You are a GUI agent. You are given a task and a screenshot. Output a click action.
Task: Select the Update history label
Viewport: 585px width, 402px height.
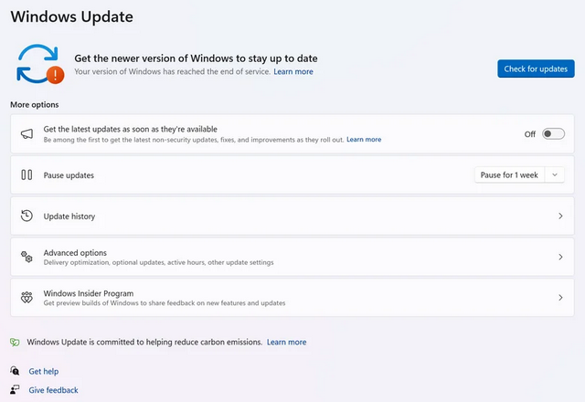pyautogui.click(x=69, y=217)
